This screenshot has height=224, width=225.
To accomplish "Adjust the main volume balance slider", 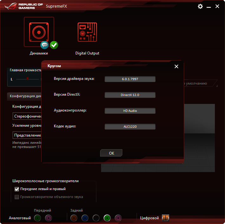I will point(27,79).
